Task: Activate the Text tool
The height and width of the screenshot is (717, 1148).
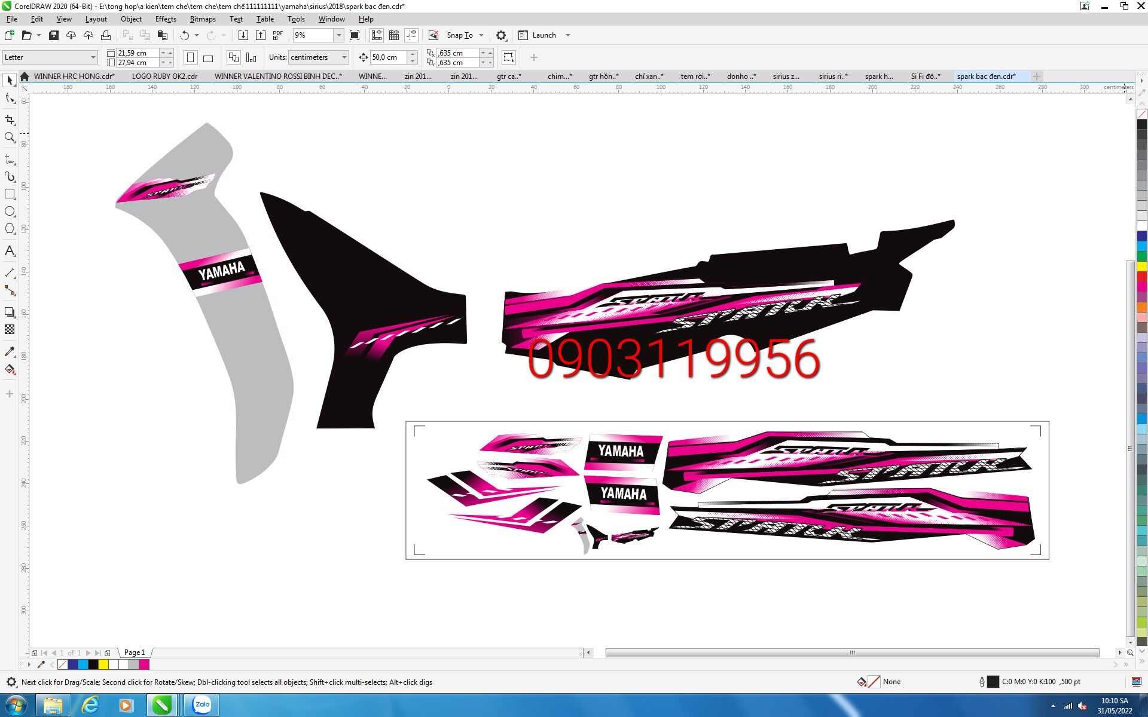Action: pyautogui.click(x=10, y=251)
